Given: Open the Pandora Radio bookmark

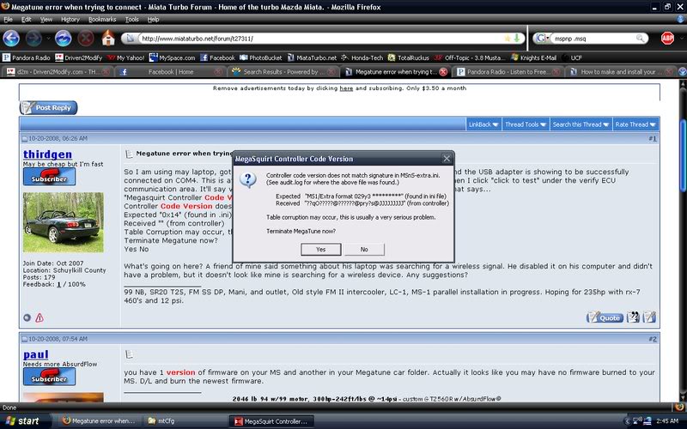Looking at the screenshot, I should (27, 57).
